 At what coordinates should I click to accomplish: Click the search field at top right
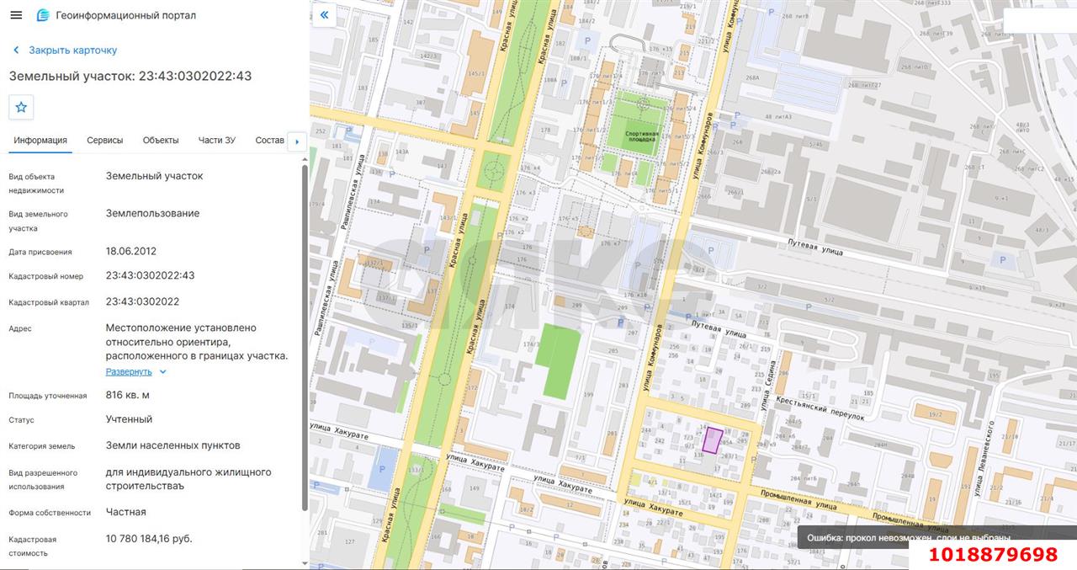click(1040, 19)
